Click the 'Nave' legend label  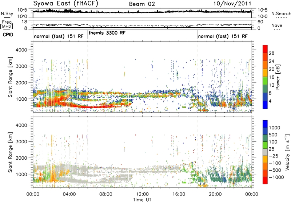point(277,25)
